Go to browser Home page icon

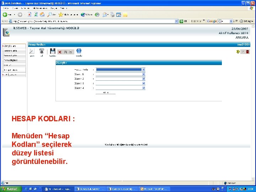click(42, 15)
